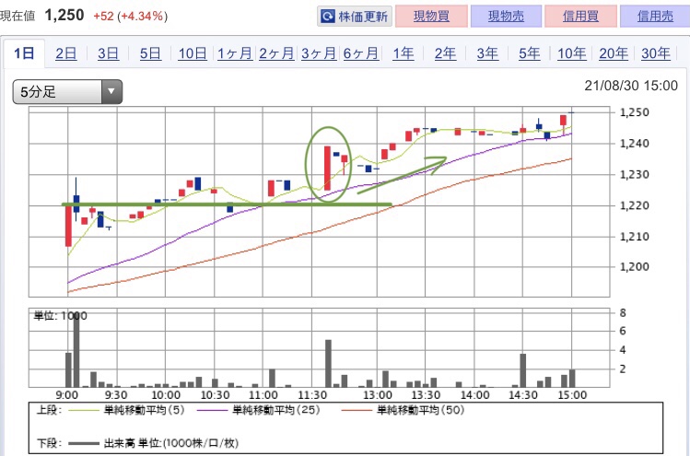Viewport: 690px width, 456px height.
Task: Click the 9:00 time axis label
Action: [67, 395]
